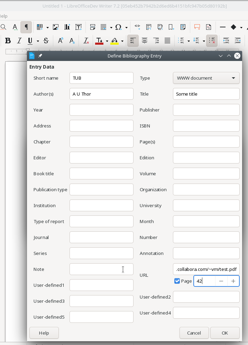Click the Cancel button
The image size is (248, 345).
[x=194, y=333]
